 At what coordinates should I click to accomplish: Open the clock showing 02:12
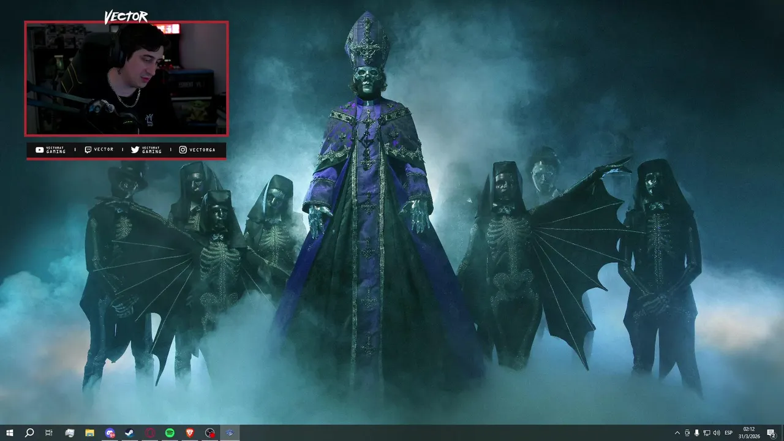click(749, 433)
